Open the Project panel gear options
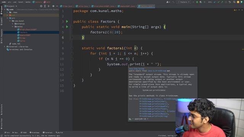Screen dimensions: 244x137 click(53, 6)
